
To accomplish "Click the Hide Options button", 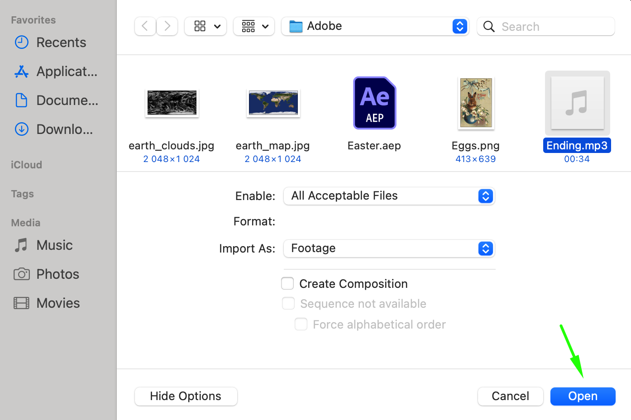I will click(186, 396).
